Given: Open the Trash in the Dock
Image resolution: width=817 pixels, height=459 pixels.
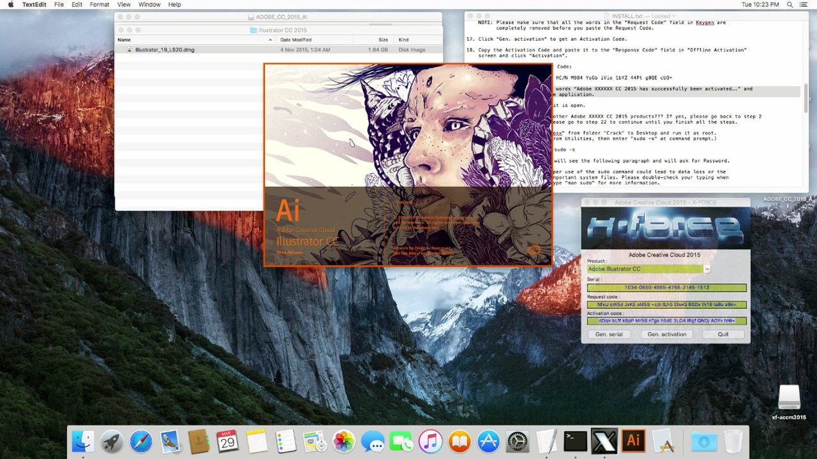Looking at the screenshot, I should pos(733,441).
